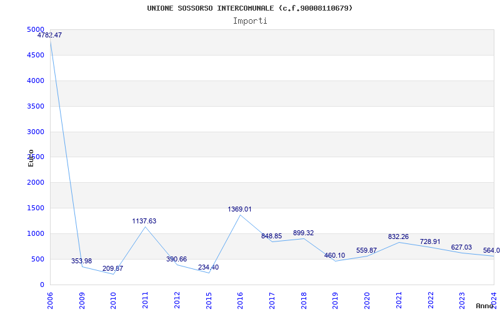Click the 1137.63 data label
Viewport: 500px width, 312px height.
(x=144, y=221)
